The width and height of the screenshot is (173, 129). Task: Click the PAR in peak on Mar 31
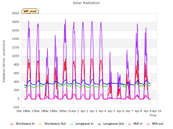click(65, 20)
